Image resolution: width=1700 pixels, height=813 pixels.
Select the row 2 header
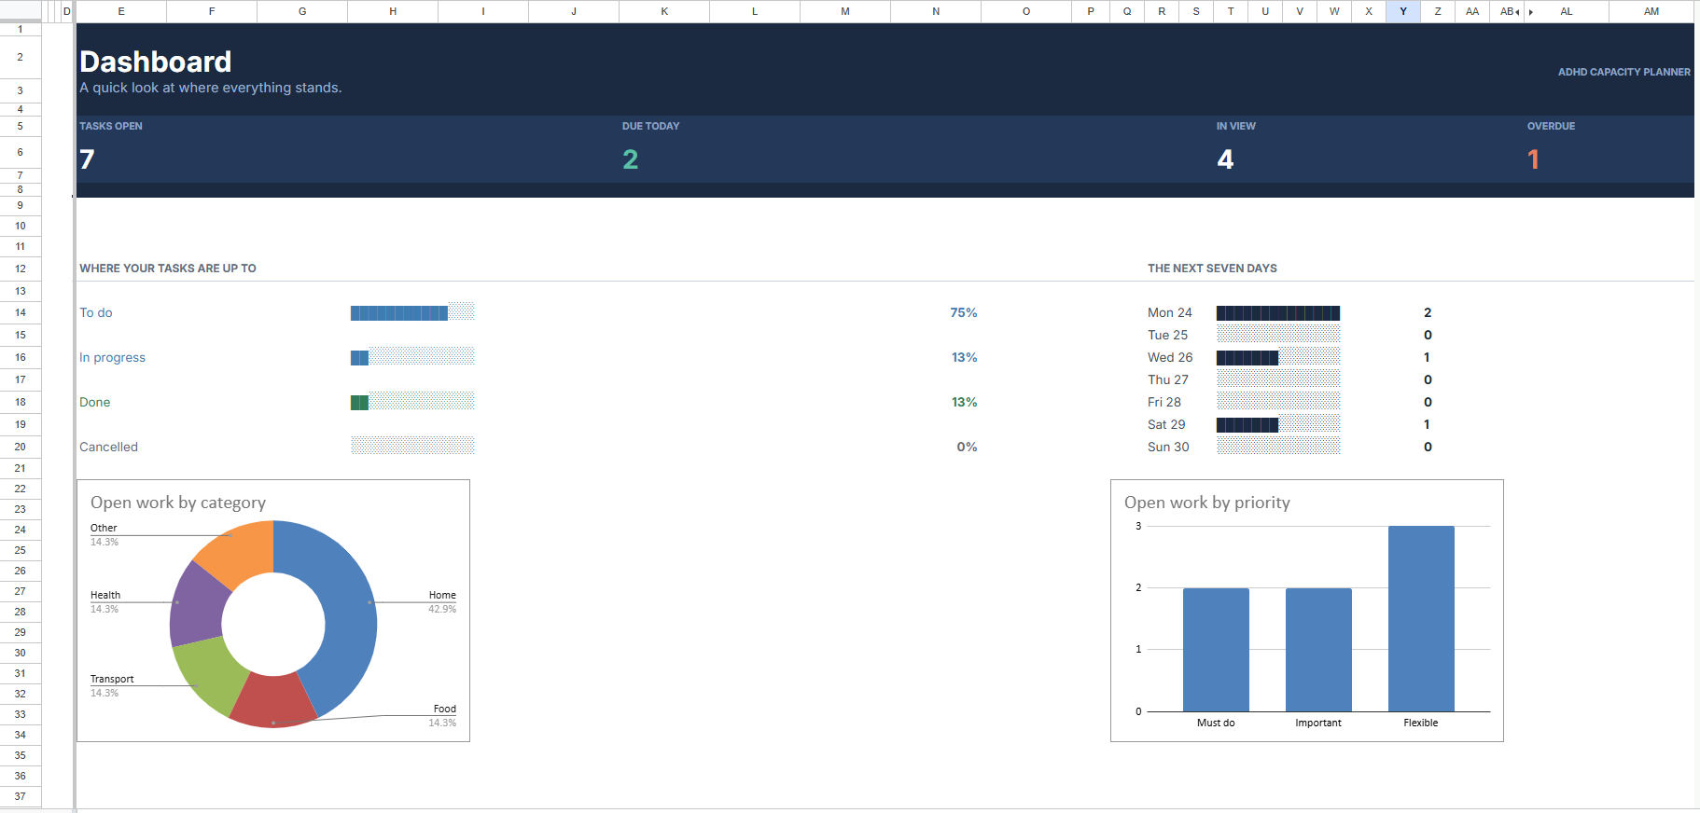pyautogui.click(x=21, y=57)
